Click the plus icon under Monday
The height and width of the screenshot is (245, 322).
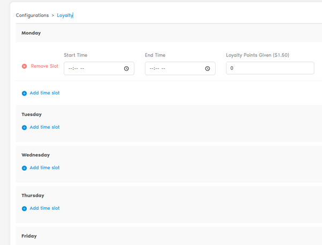(x=24, y=93)
